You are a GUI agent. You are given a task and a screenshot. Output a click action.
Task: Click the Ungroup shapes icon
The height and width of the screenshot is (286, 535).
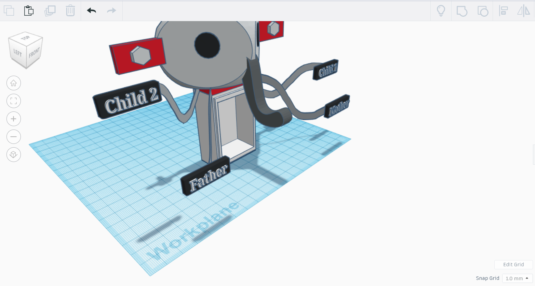(483, 11)
